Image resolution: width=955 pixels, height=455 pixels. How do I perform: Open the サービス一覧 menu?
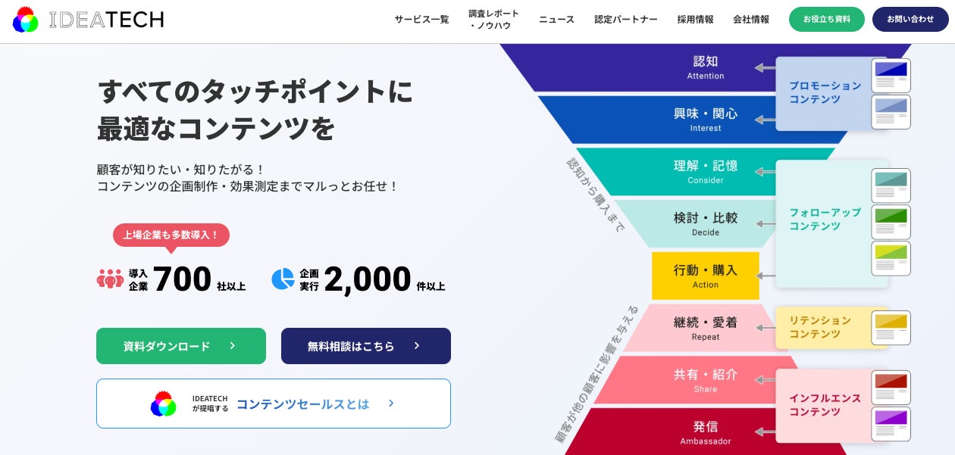(x=421, y=20)
